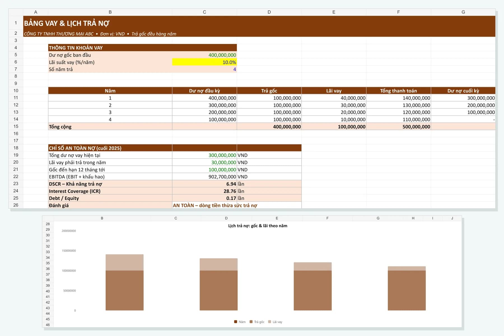Select the THÔNG TIN KHOẢN VAY header cell

pyautogui.click(x=143, y=48)
